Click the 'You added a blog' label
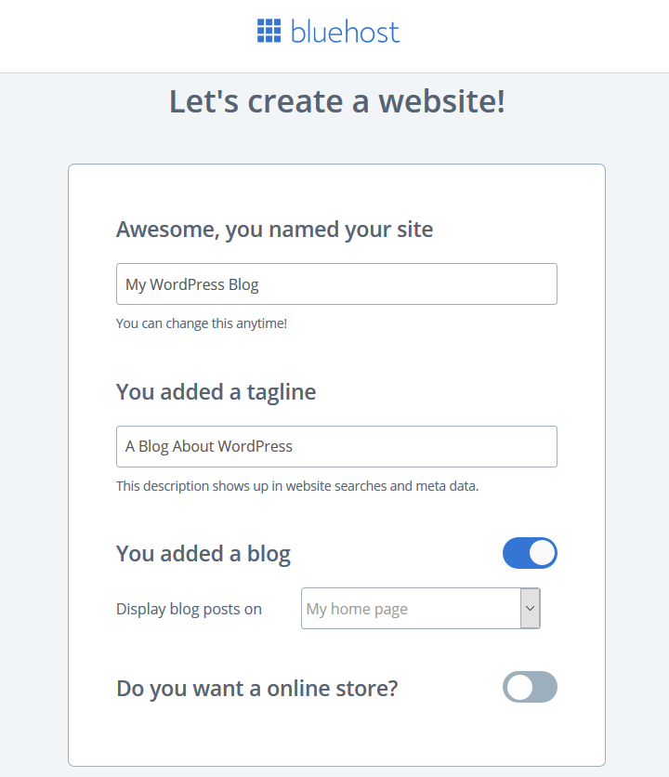This screenshot has width=669, height=777. 203,554
